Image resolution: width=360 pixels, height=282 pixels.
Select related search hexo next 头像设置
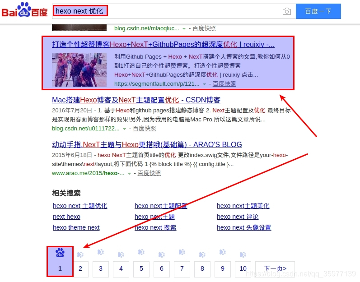[244, 227]
